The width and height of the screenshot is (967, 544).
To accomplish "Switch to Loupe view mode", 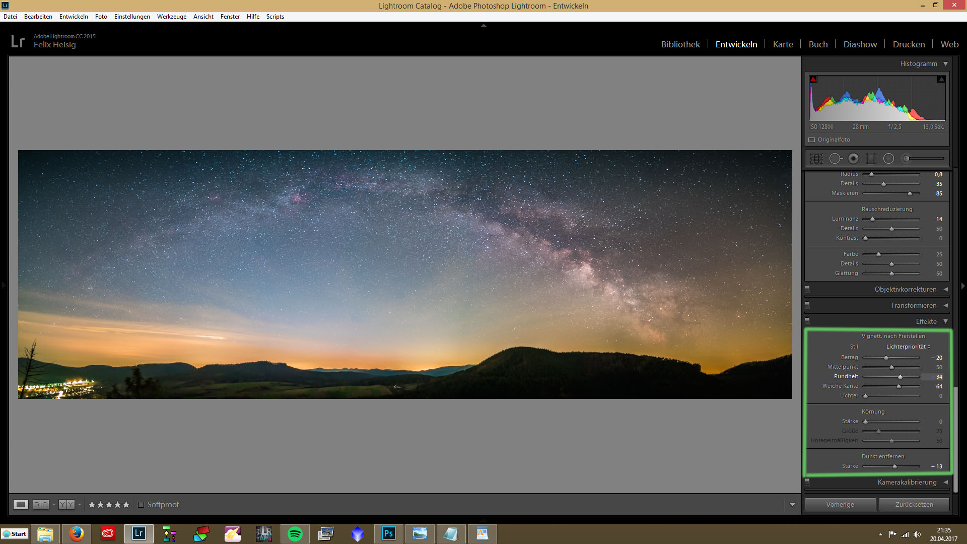I will point(21,504).
